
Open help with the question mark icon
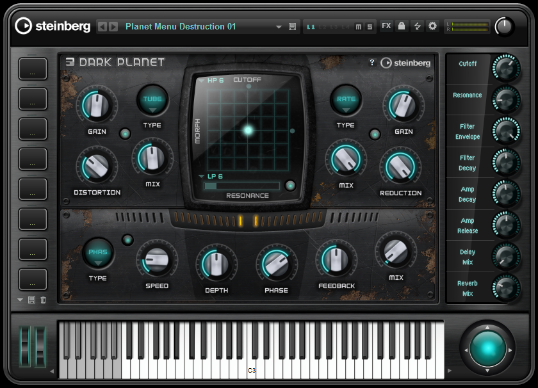372,63
